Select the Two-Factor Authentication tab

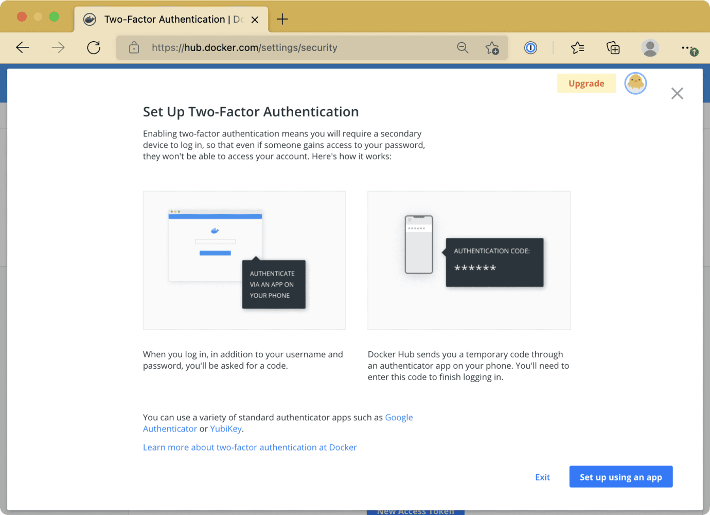[171, 20]
